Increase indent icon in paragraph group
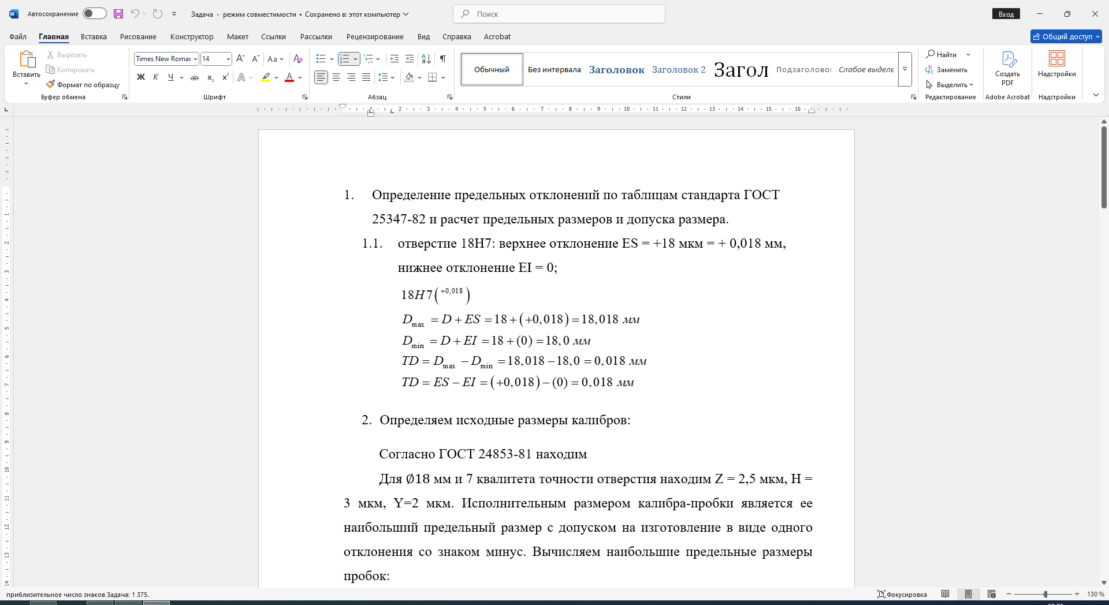The width and height of the screenshot is (1109, 605). pos(410,58)
